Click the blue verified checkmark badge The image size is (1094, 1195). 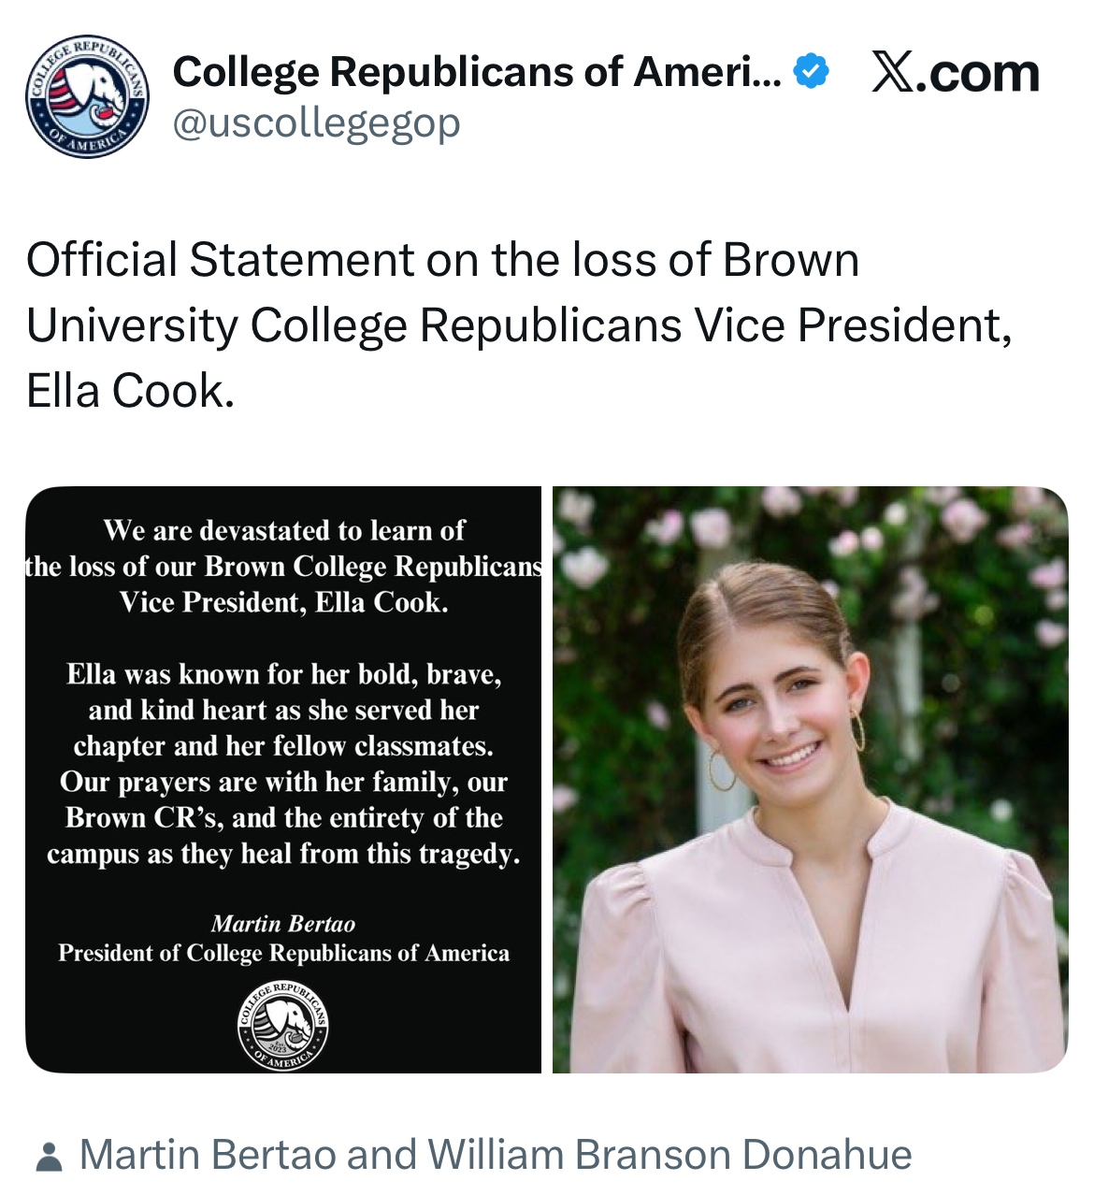(811, 72)
